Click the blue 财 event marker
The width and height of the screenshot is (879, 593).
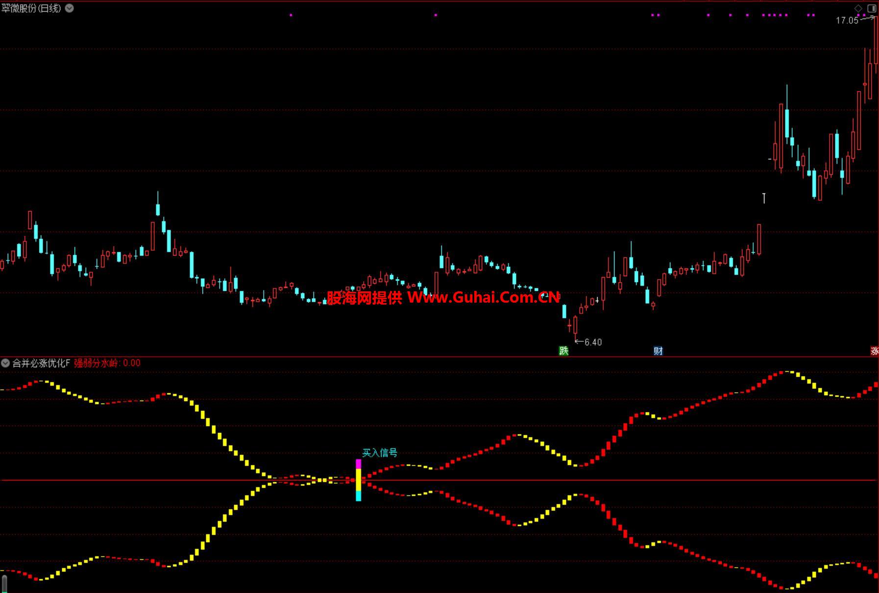[x=658, y=351]
